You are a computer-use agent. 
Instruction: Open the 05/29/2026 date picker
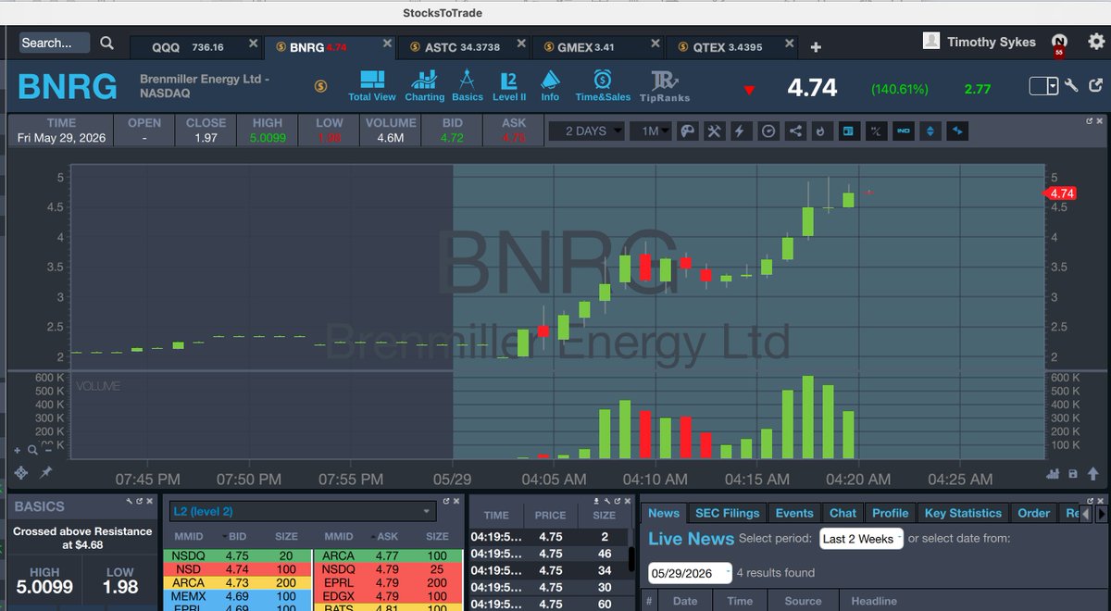click(690, 574)
